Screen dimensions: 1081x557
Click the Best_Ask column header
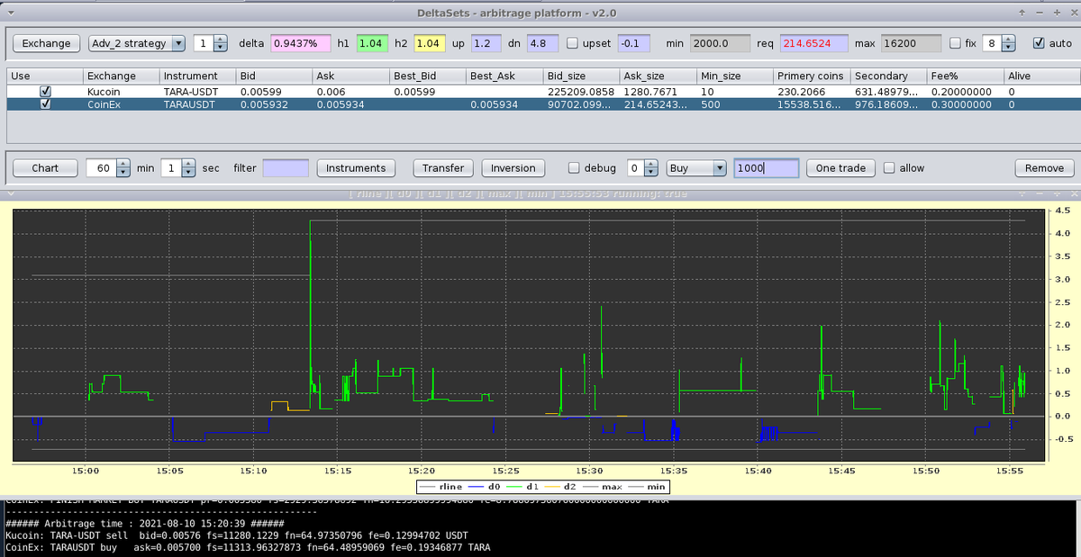pyautogui.click(x=504, y=76)
